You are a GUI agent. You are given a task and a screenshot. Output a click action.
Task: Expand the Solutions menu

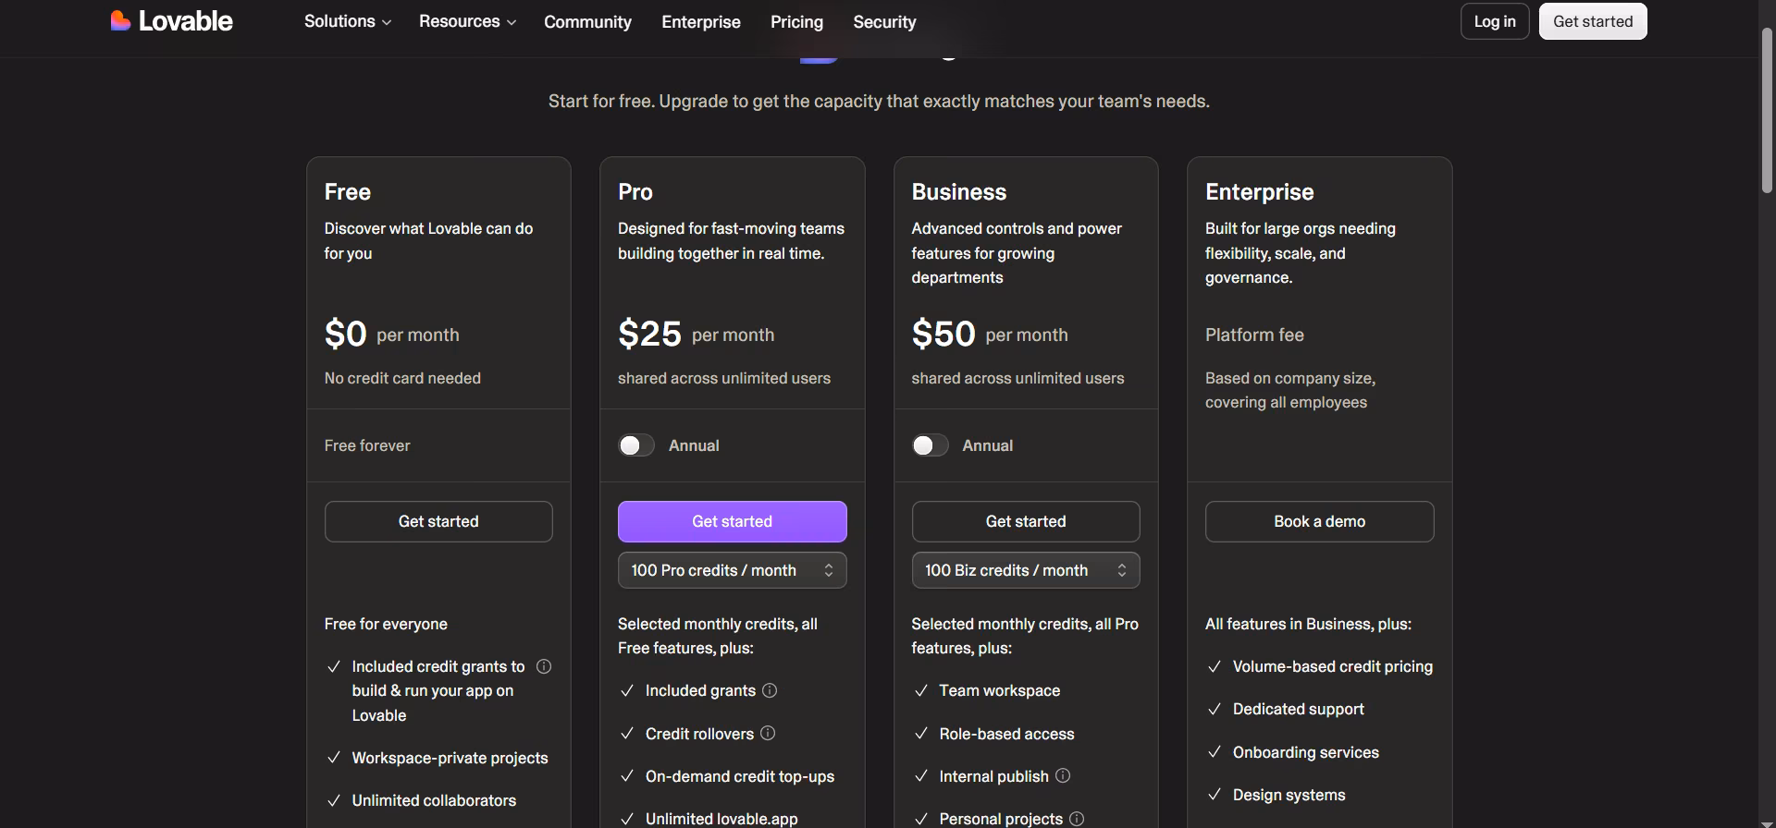[x=348, y=21]
